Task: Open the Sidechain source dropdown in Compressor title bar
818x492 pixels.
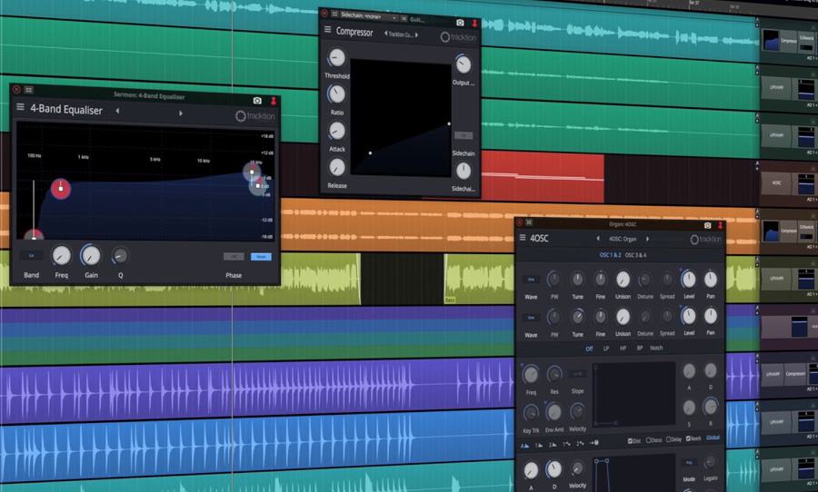Action: point(368,16)
